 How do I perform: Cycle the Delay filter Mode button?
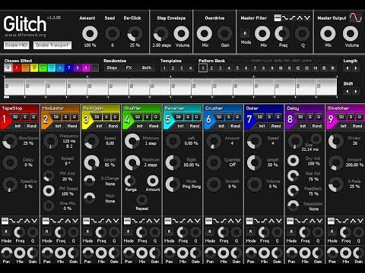click(291, 231)
